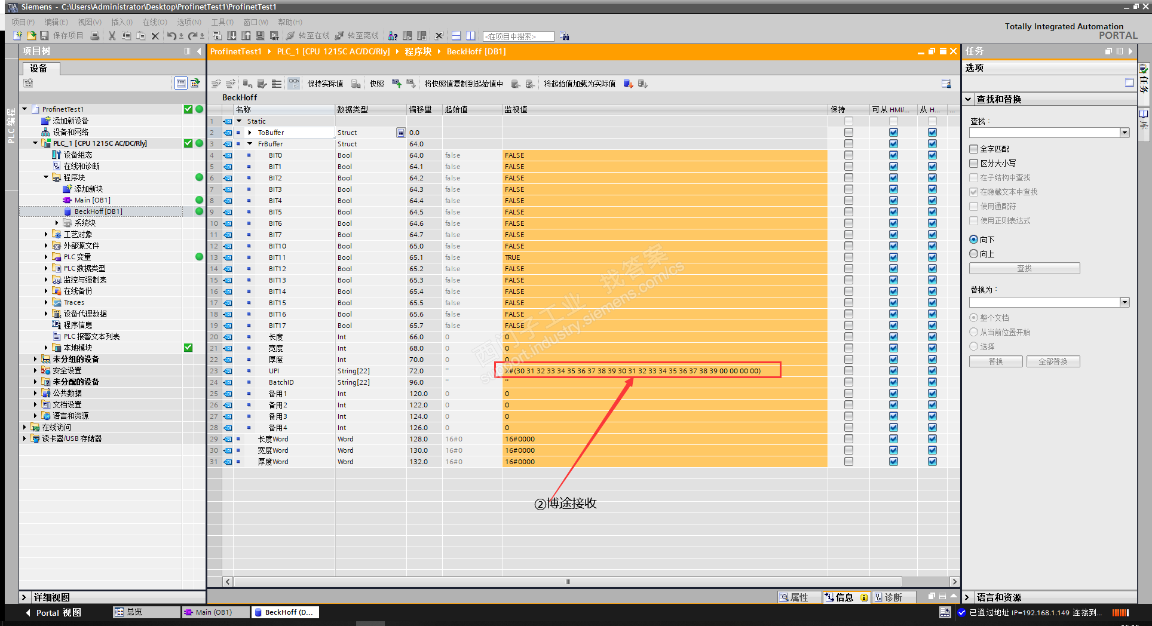Screen dimensions: 1152x626
Task: Toggle HMI accessible checkbox for BIT11 row
Action: [893, 257]
